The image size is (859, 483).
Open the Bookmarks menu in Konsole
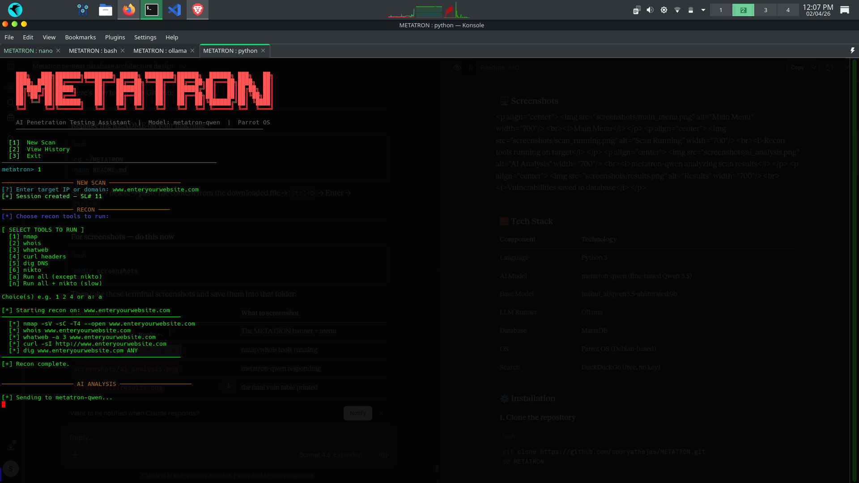point(80,37)
